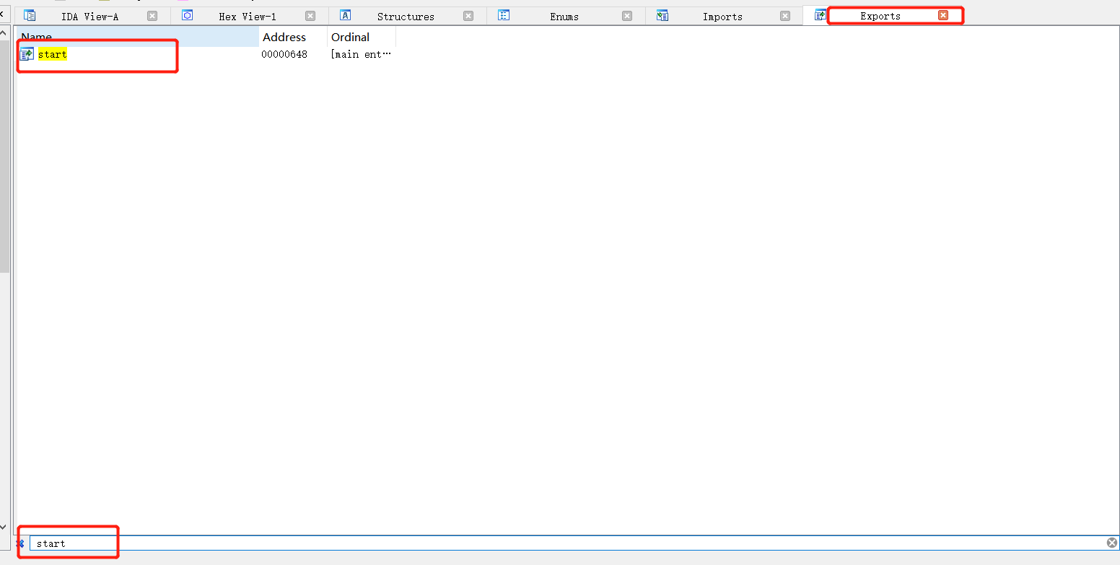Image resolution: width=1120 pixels, height=565 pixels.
Task: Click the address 00000648 cell
Action: [x=284, y=54]
